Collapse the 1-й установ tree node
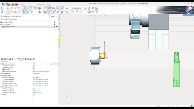 tap(1, 25)
